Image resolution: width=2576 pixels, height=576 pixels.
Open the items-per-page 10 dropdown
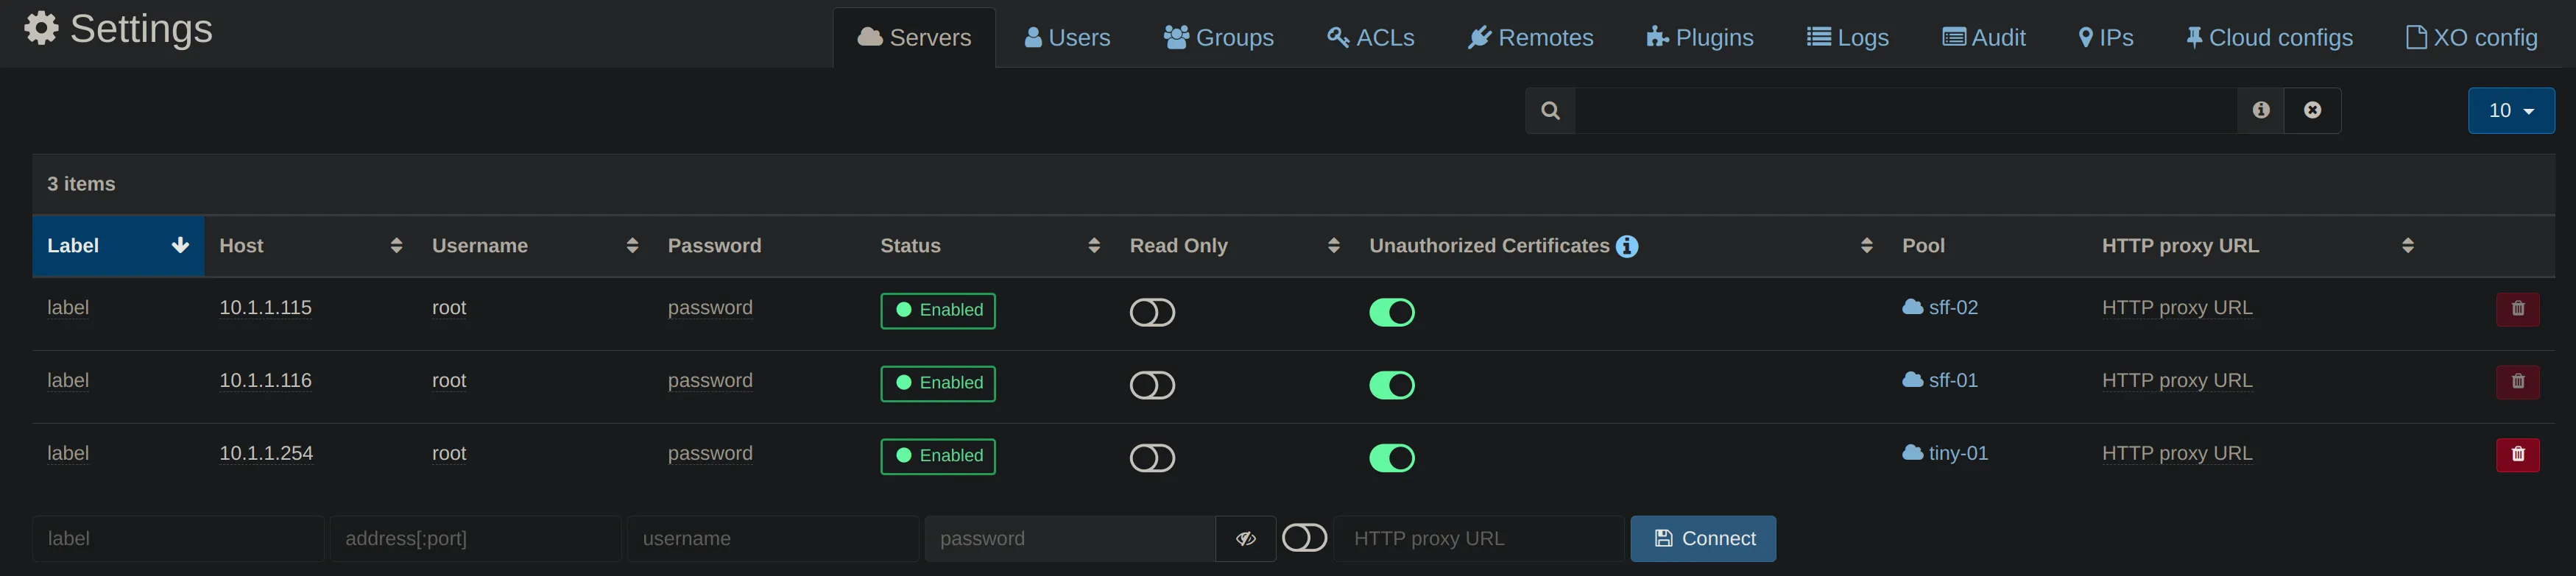pos(2511,110)
